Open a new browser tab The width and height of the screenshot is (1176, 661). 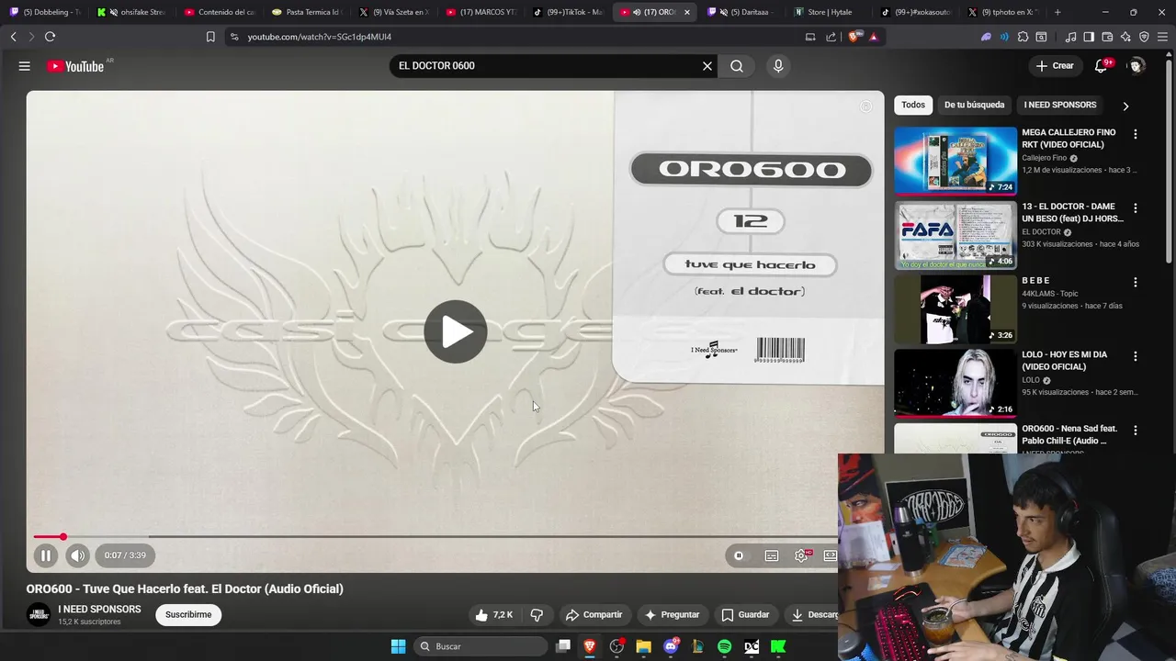[1057, 12]
